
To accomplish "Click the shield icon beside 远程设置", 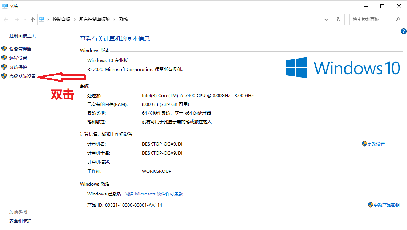I will (4, 57).
